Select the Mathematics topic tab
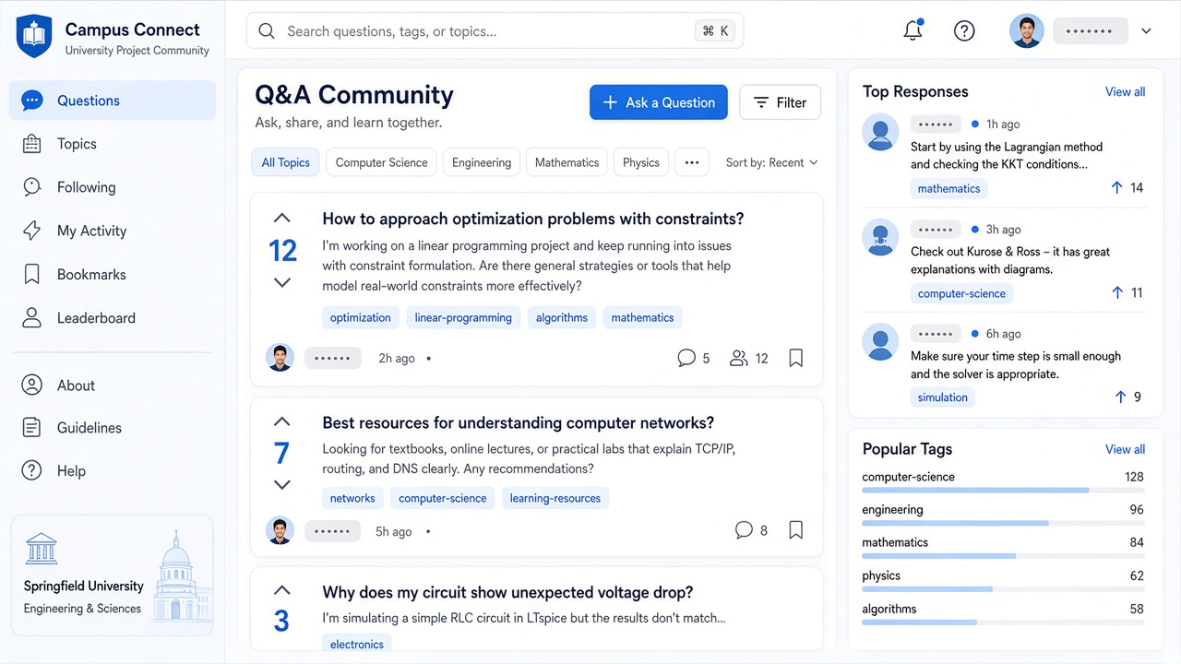This screenshot has height=664, width=1181. point(567,162)
